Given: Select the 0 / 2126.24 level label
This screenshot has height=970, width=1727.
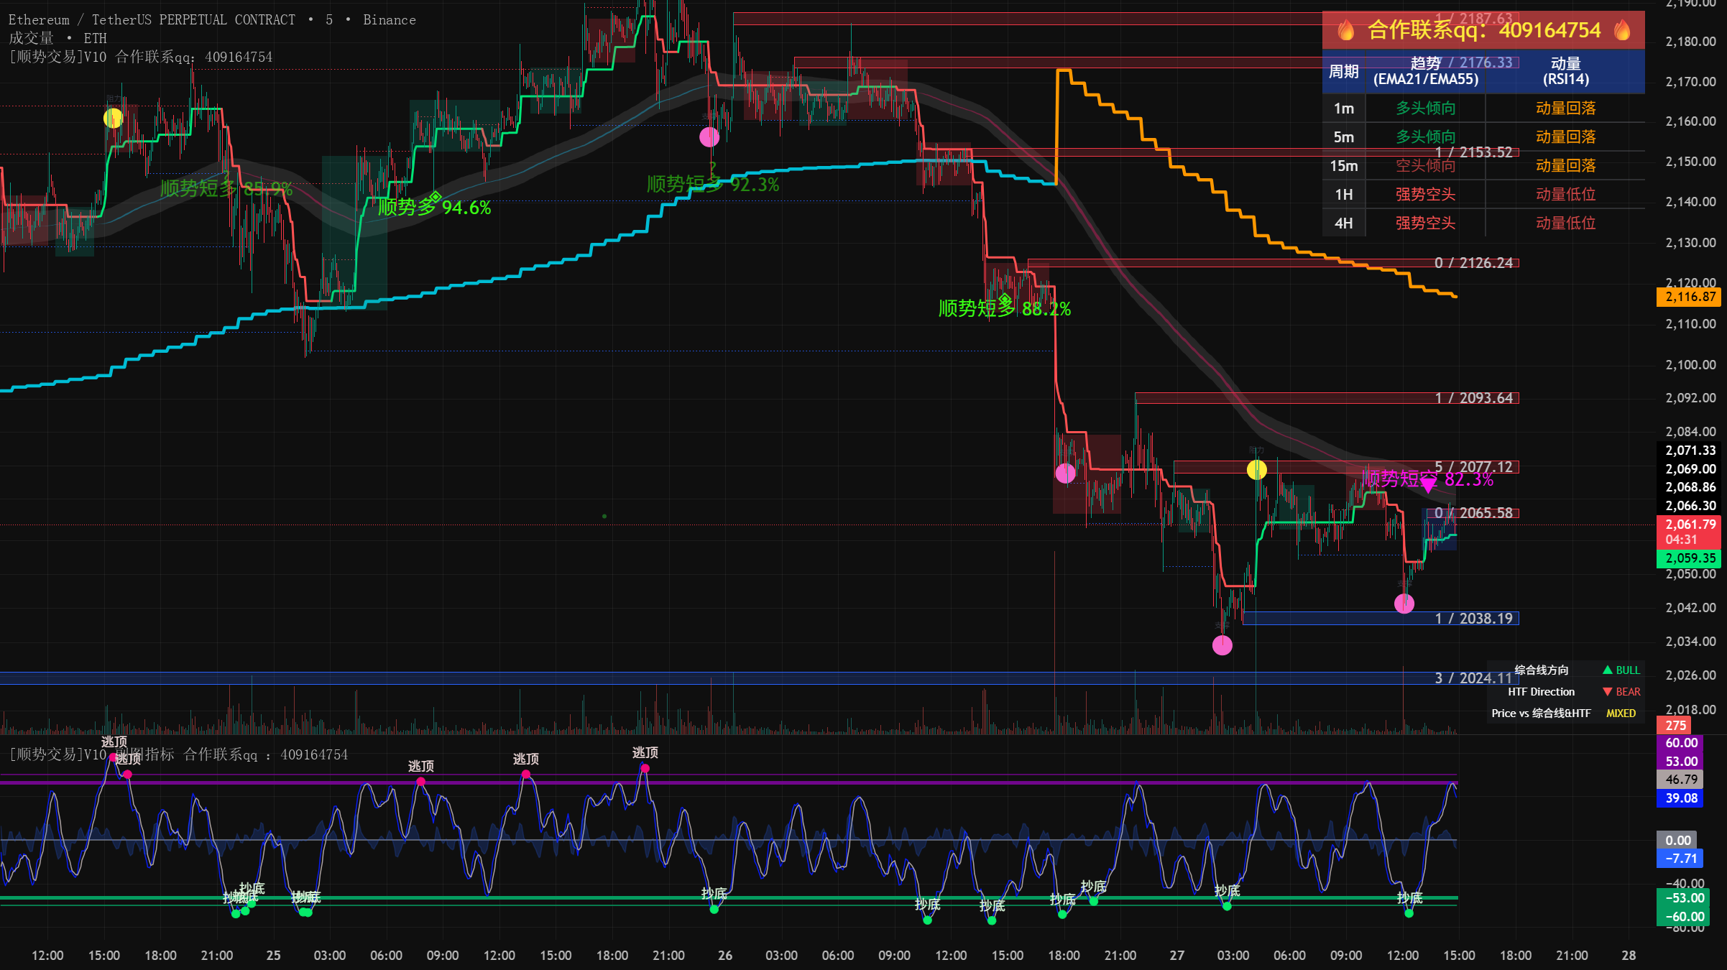Looking at the screenshot, I should point(1473,263).
